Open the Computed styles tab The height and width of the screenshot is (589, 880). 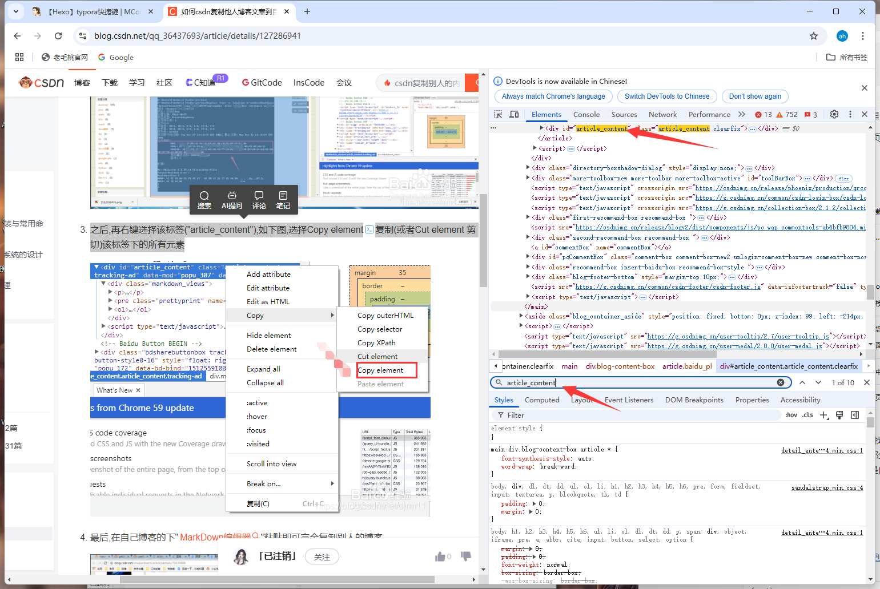(542, 400)
